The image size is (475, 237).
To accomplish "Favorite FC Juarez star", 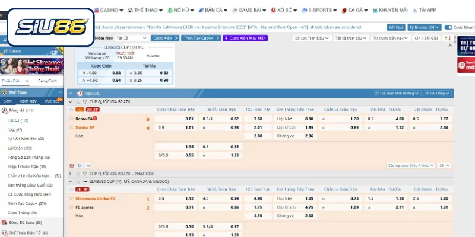I will click(x=71, y=207).
